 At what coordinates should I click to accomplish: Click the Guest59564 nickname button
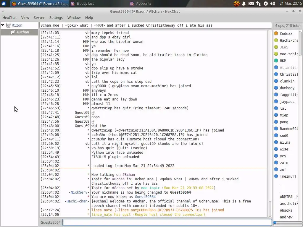51,222
